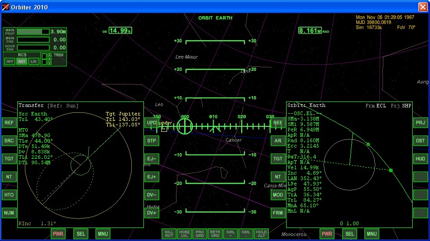Activate RETR GRD retrograde autopilot
Screen dimensions: 430x241
click(x=215, y=234)
